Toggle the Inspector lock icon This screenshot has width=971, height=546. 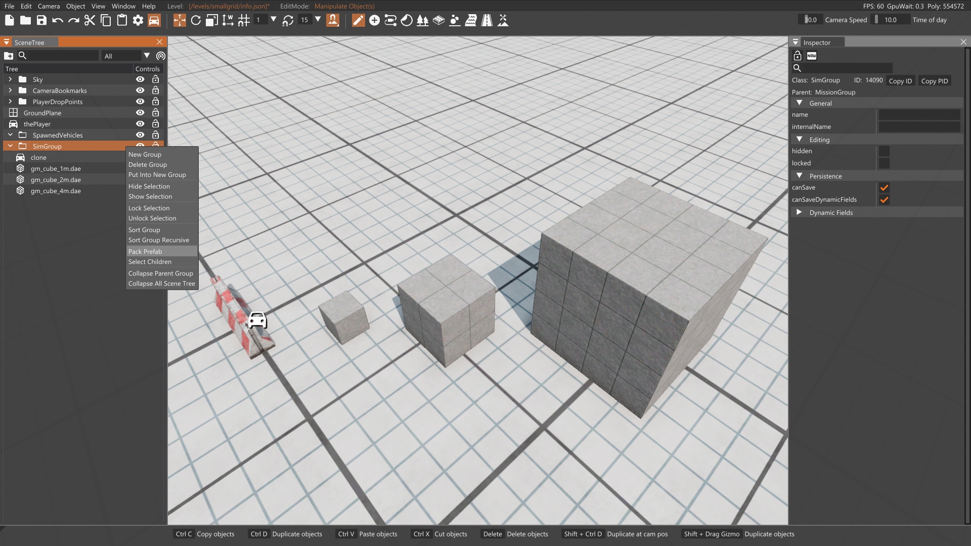pyautogui.click(x=798, y=56)
